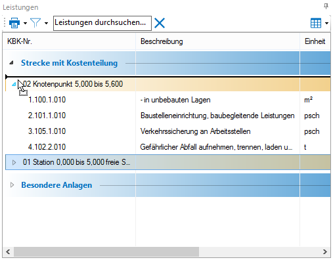The height and width of the screenshot is (260, 333).
Task: Click 'Verkehrssicherung an Arbeitsstellen' description
Action: pos(195,131)
